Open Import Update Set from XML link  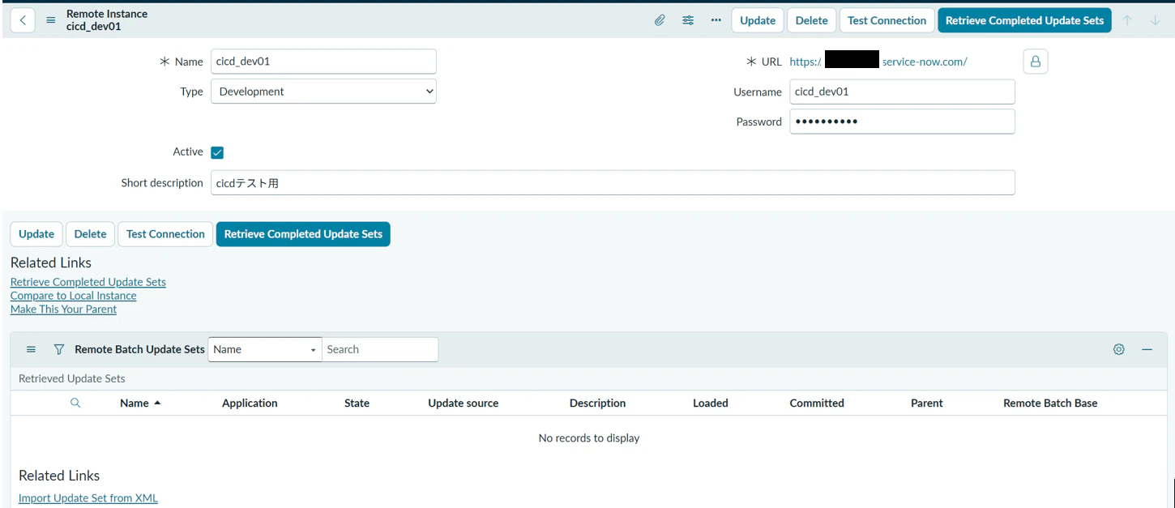pyautogui.click(x=88, y=498)
